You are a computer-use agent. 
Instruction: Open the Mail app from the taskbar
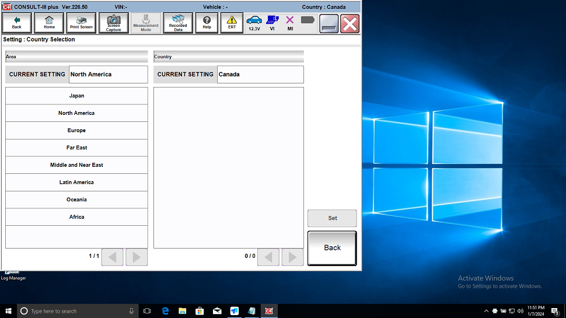coord(217,311)
